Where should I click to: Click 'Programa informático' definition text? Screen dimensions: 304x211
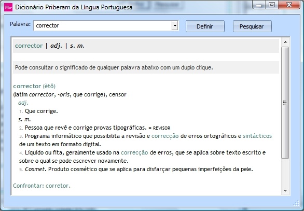pos(145,140)
